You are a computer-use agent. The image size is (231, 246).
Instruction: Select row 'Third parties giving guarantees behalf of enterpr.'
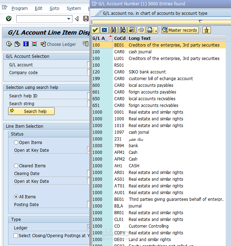[159, 199]
